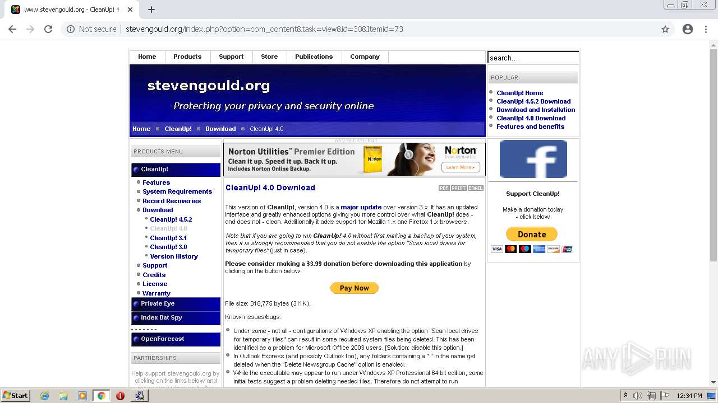Click the Home breadcrumb link
718x403 pixels.
click(141, 129)
